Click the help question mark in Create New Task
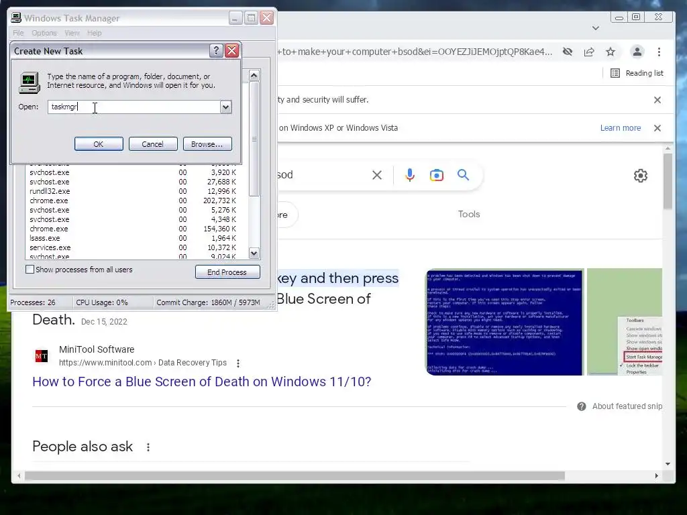 (216, 51)
